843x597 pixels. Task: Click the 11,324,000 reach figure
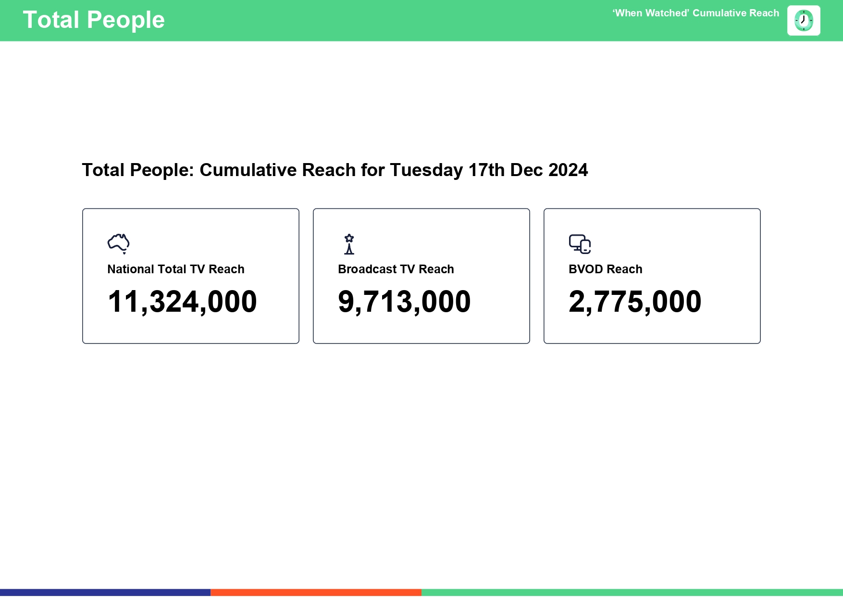tap(182, 302)
